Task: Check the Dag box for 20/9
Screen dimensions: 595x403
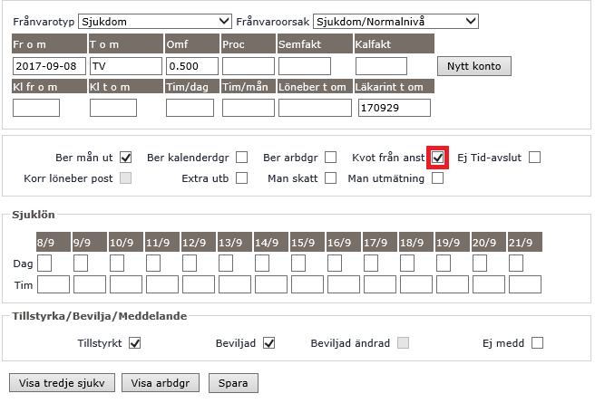Action: click(480, 264)
